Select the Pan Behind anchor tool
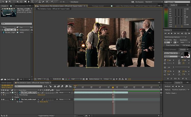The width and height of the screenshot is (191, 117). (21, 2)
